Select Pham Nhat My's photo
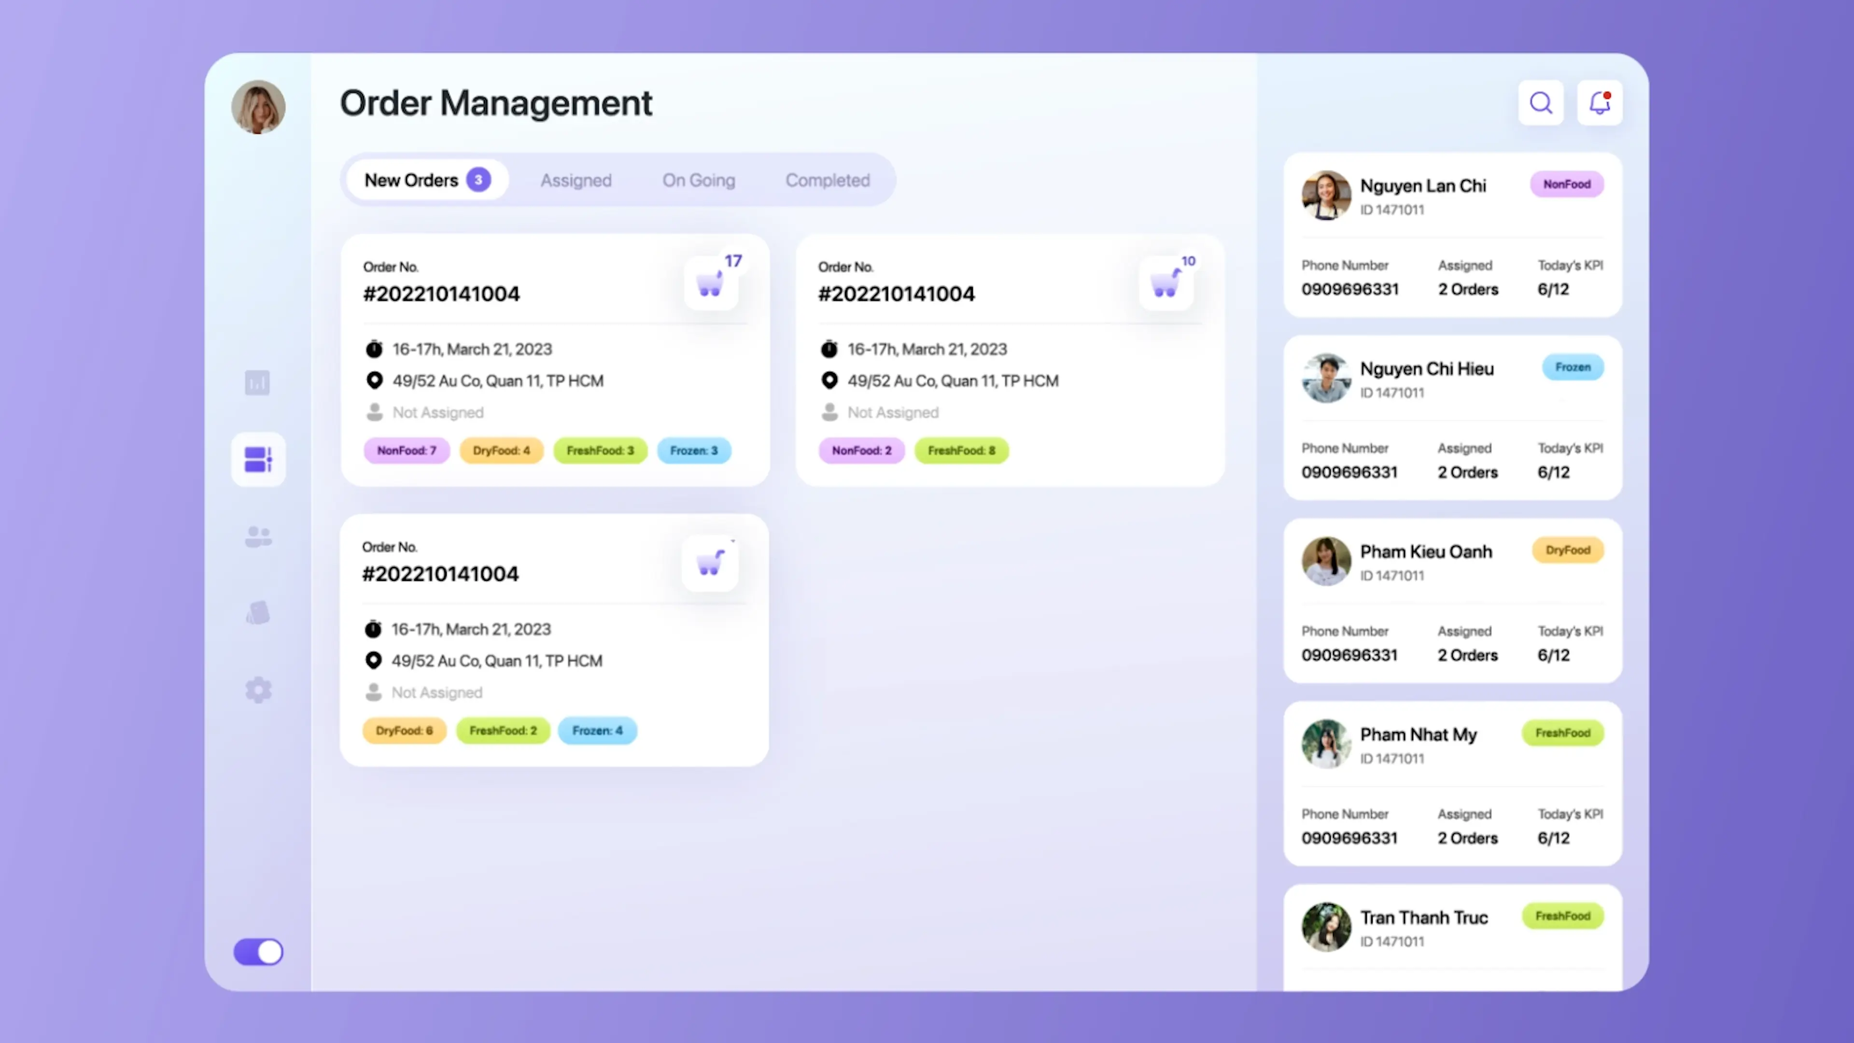Viewport: 1854px width, 1043px height. pos(1326,744)
